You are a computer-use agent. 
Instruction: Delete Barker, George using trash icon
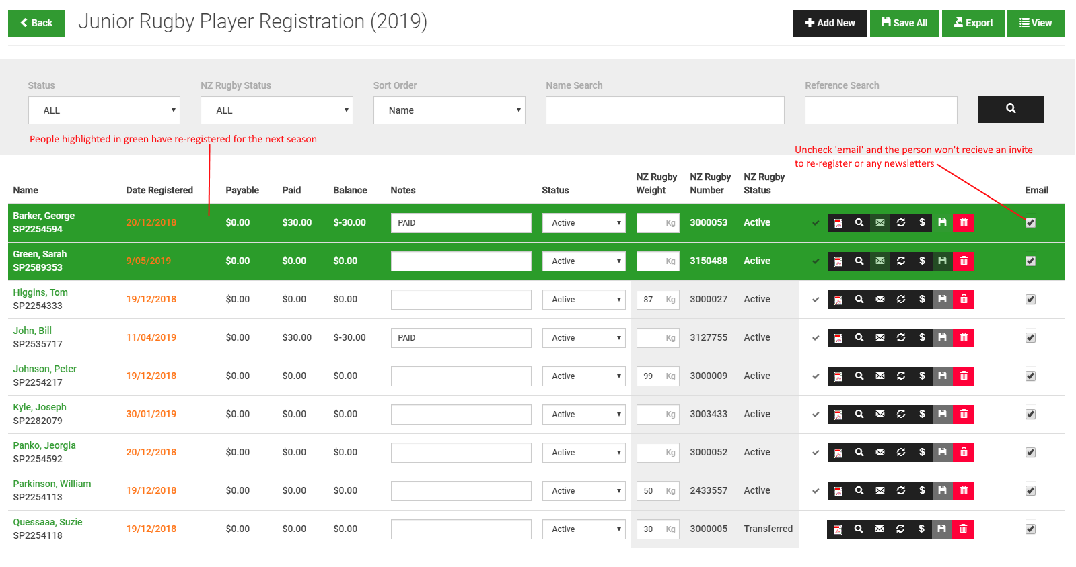tap(964, 223)
